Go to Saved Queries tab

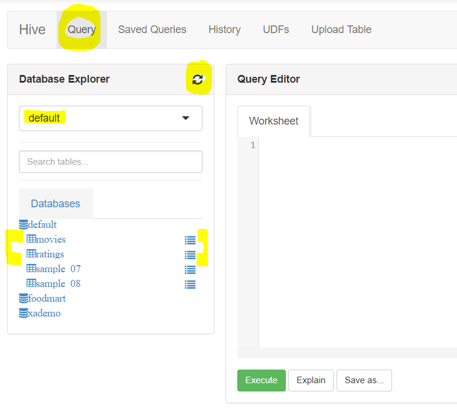click(x=152, y=30)
